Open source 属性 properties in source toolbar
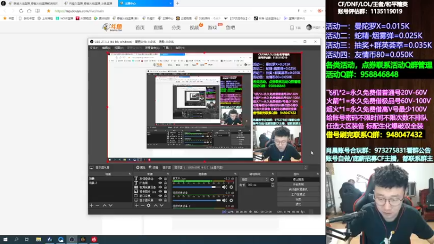The width and height of the screenshot is (434, 244). pyautogui.click(x=141, y=168)
